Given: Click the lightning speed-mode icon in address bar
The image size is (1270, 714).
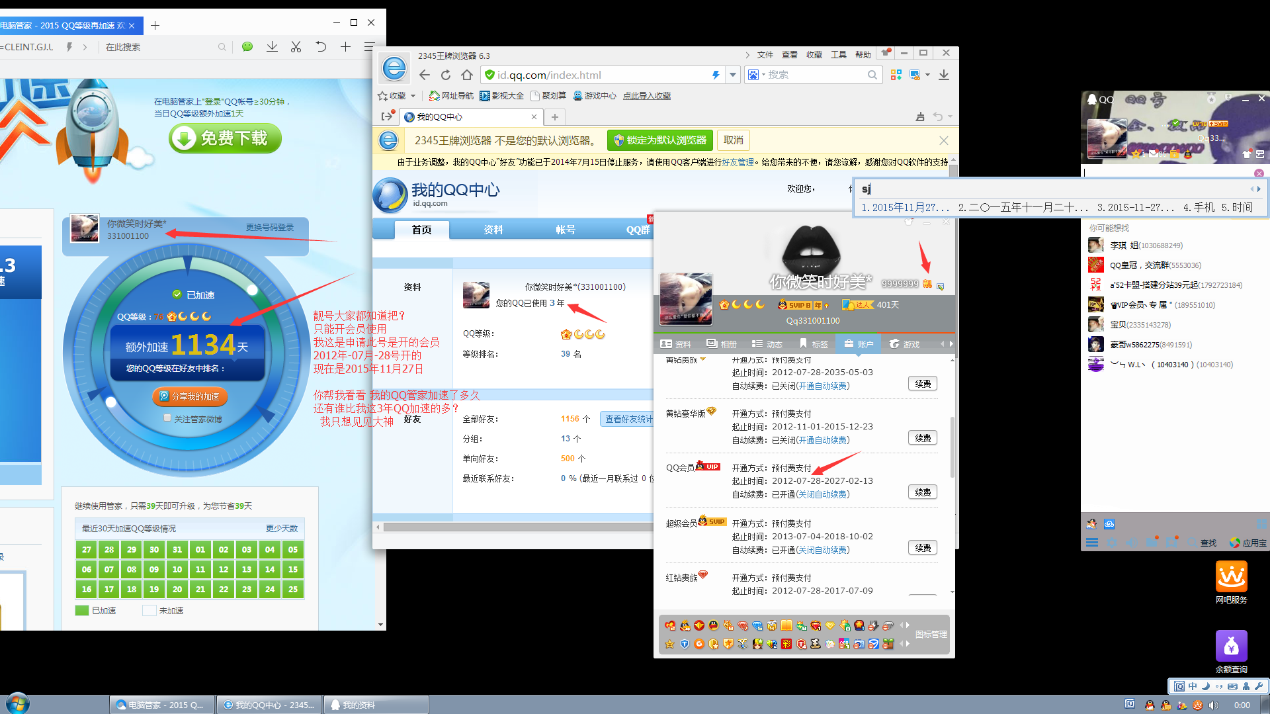Looking at the screenshot, I should [x=716, y=75].
